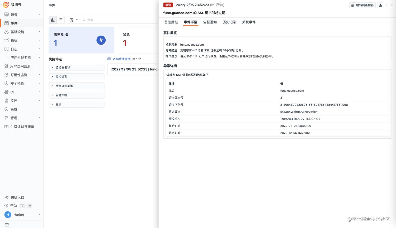The image size is (396, 228).
Task: Select the 指标 (Metrics) sidebar icon
Action: (14, 40)
